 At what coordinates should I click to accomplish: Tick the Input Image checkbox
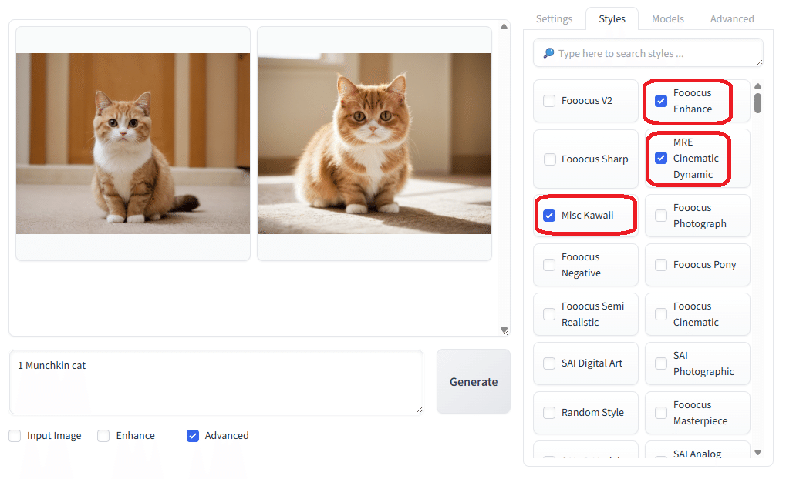(15, 436)
